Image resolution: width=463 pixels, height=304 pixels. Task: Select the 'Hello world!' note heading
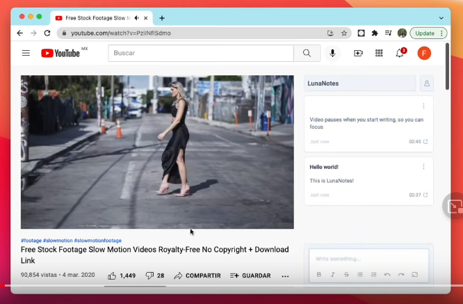(324, 167)
